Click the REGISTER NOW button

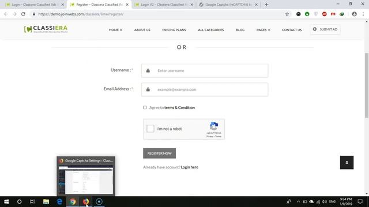159,153
